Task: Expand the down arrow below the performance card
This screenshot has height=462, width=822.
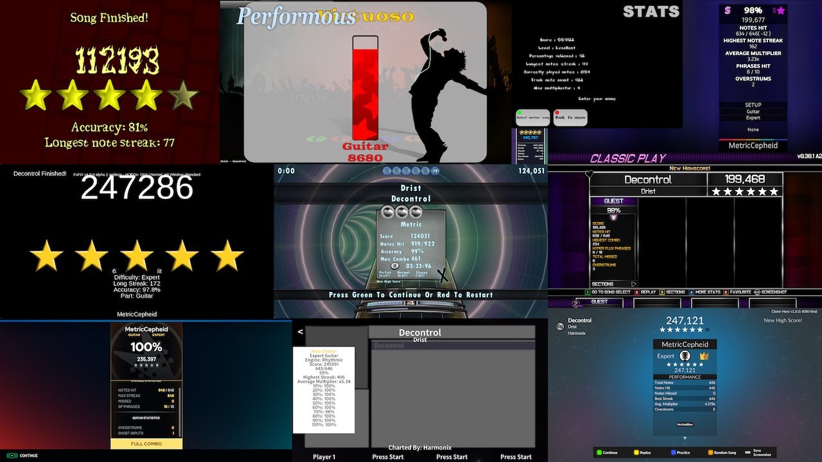Action: [x=685, y=438]
